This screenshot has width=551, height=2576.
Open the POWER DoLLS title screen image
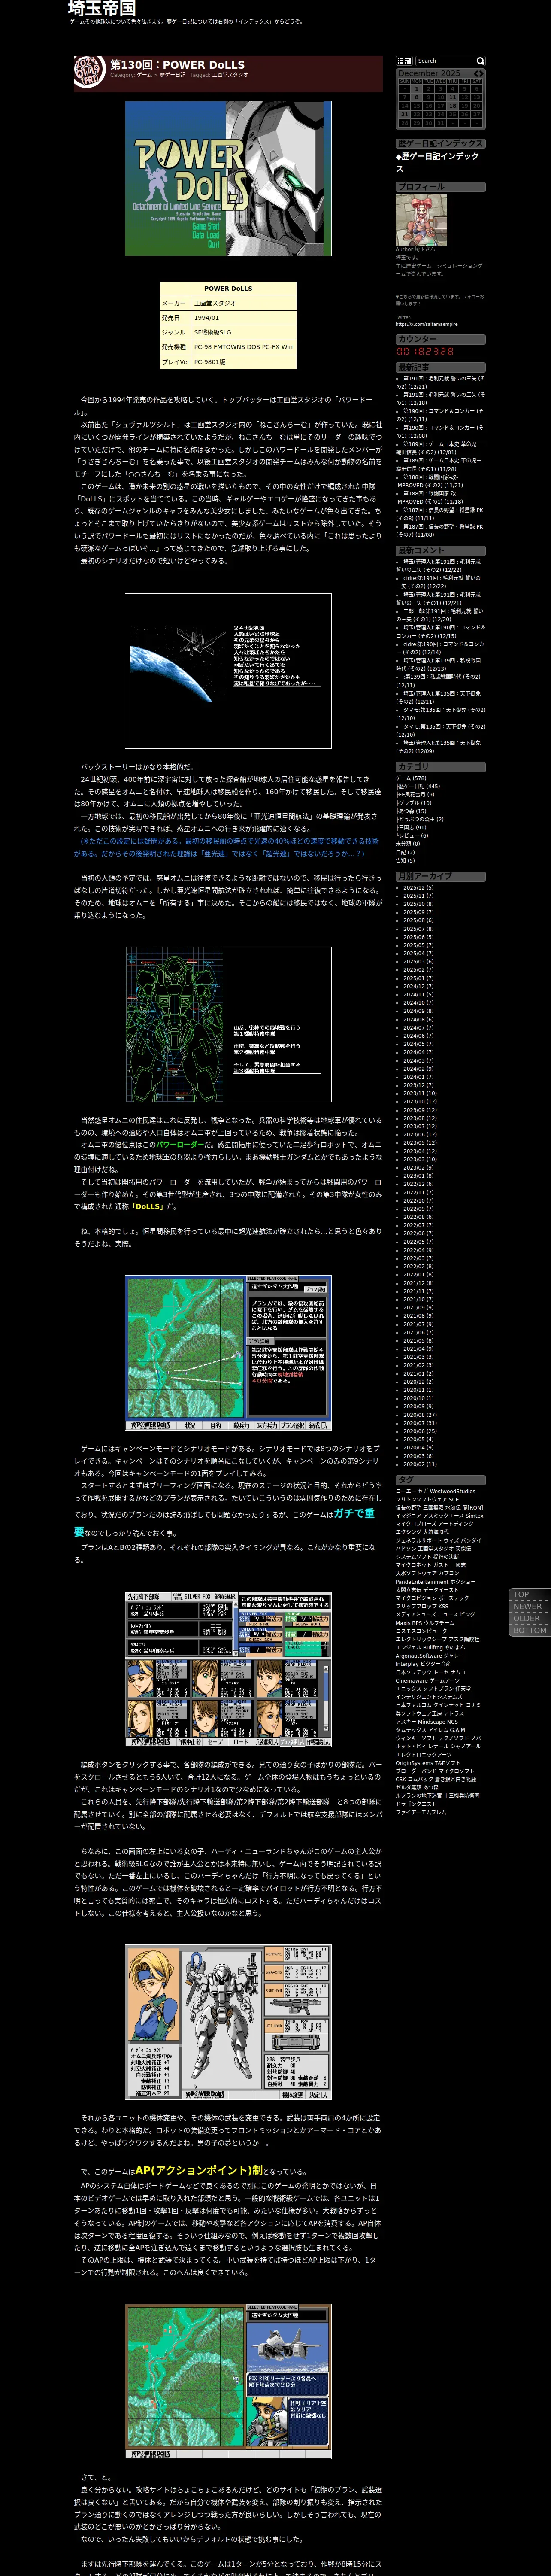[228, 178]
